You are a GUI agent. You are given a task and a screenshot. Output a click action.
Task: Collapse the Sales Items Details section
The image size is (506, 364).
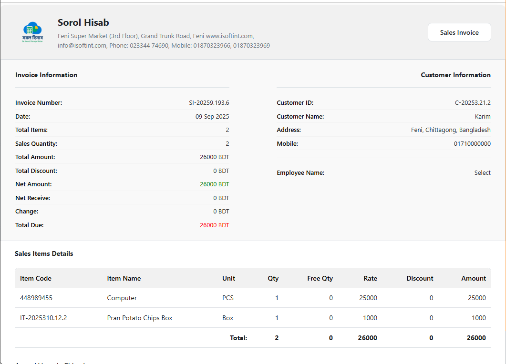click(x=44, y=253)
